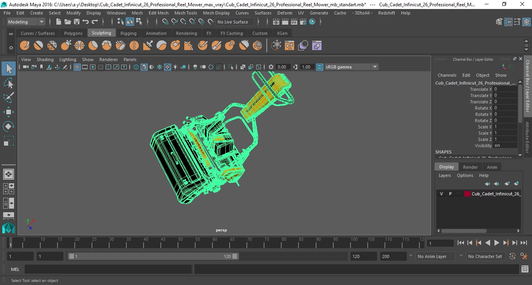Toggle textured display in viewport toolbar
532x285 pixels.
[x=167, y=67]
